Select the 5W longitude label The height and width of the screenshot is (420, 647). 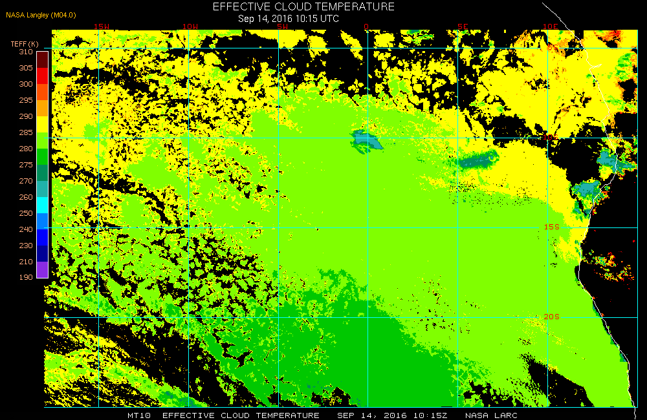click(x=282, y=26)
